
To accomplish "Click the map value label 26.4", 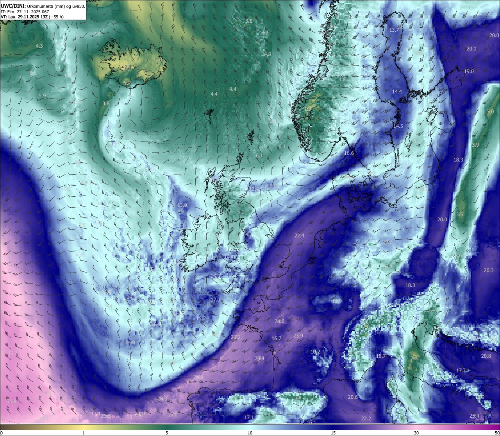I will [259, 358].
